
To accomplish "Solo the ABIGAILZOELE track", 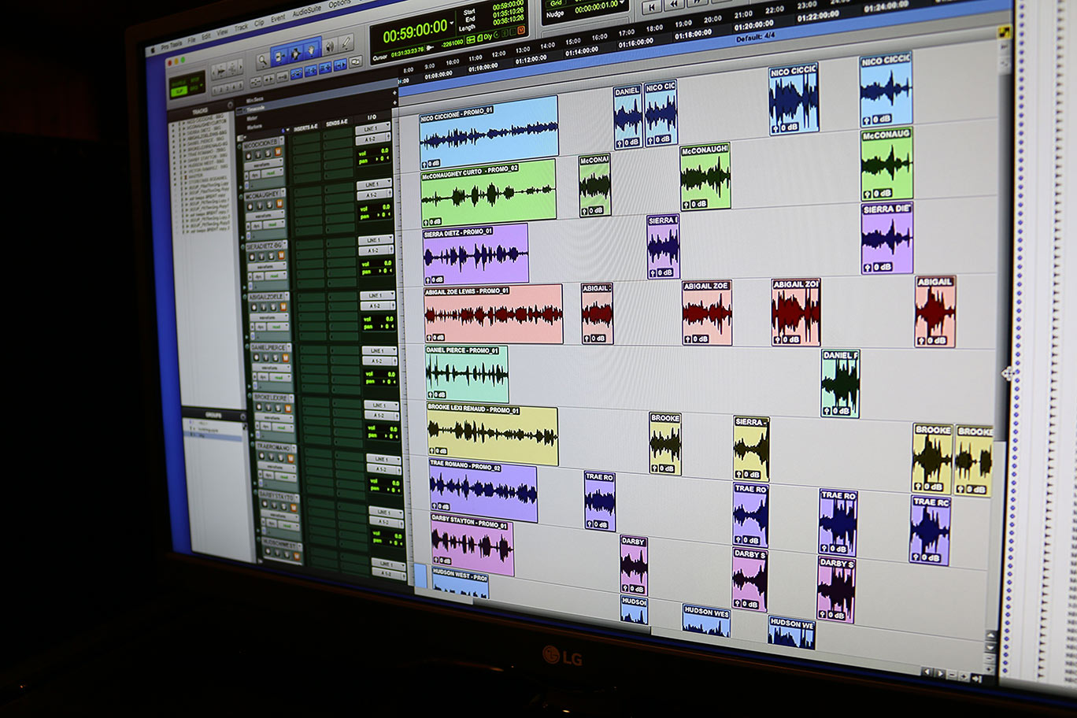I will pos(273,307).
